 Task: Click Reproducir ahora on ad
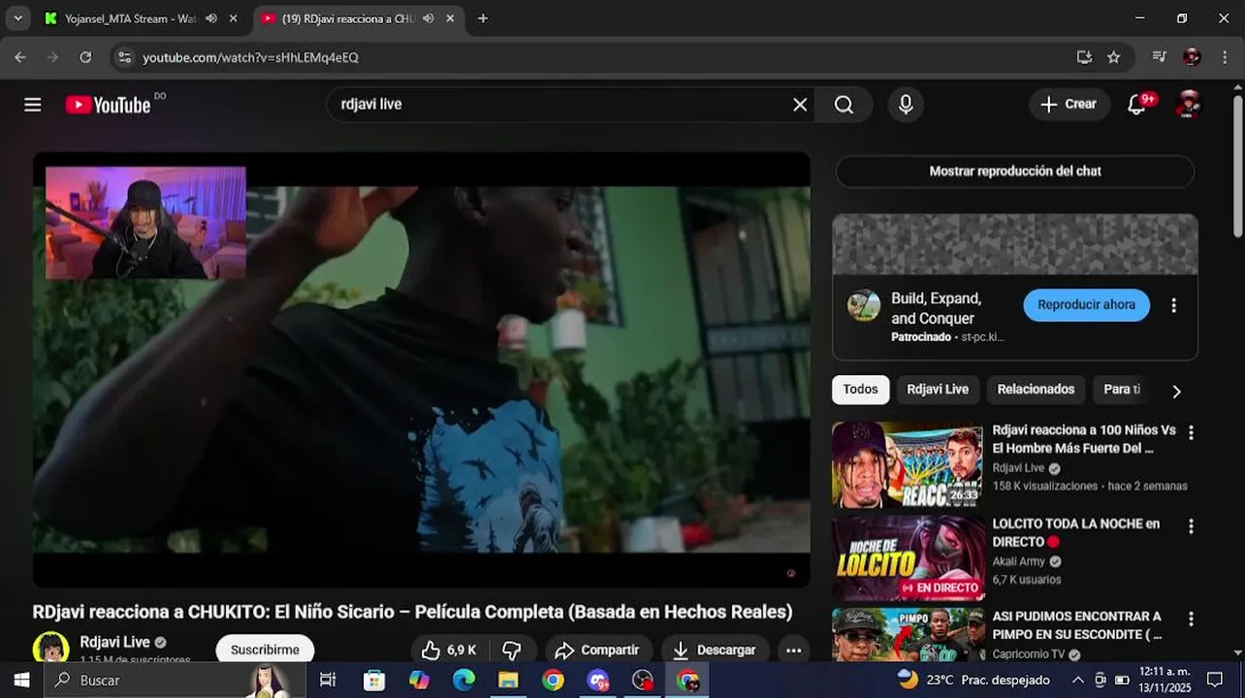coord(1086,304)
